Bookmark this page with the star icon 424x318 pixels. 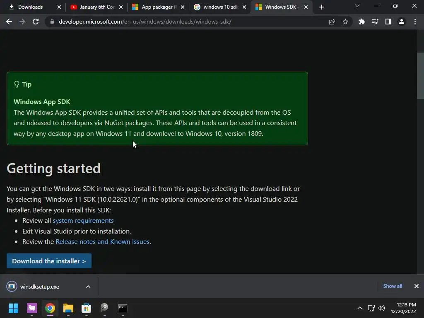[345, 22]
